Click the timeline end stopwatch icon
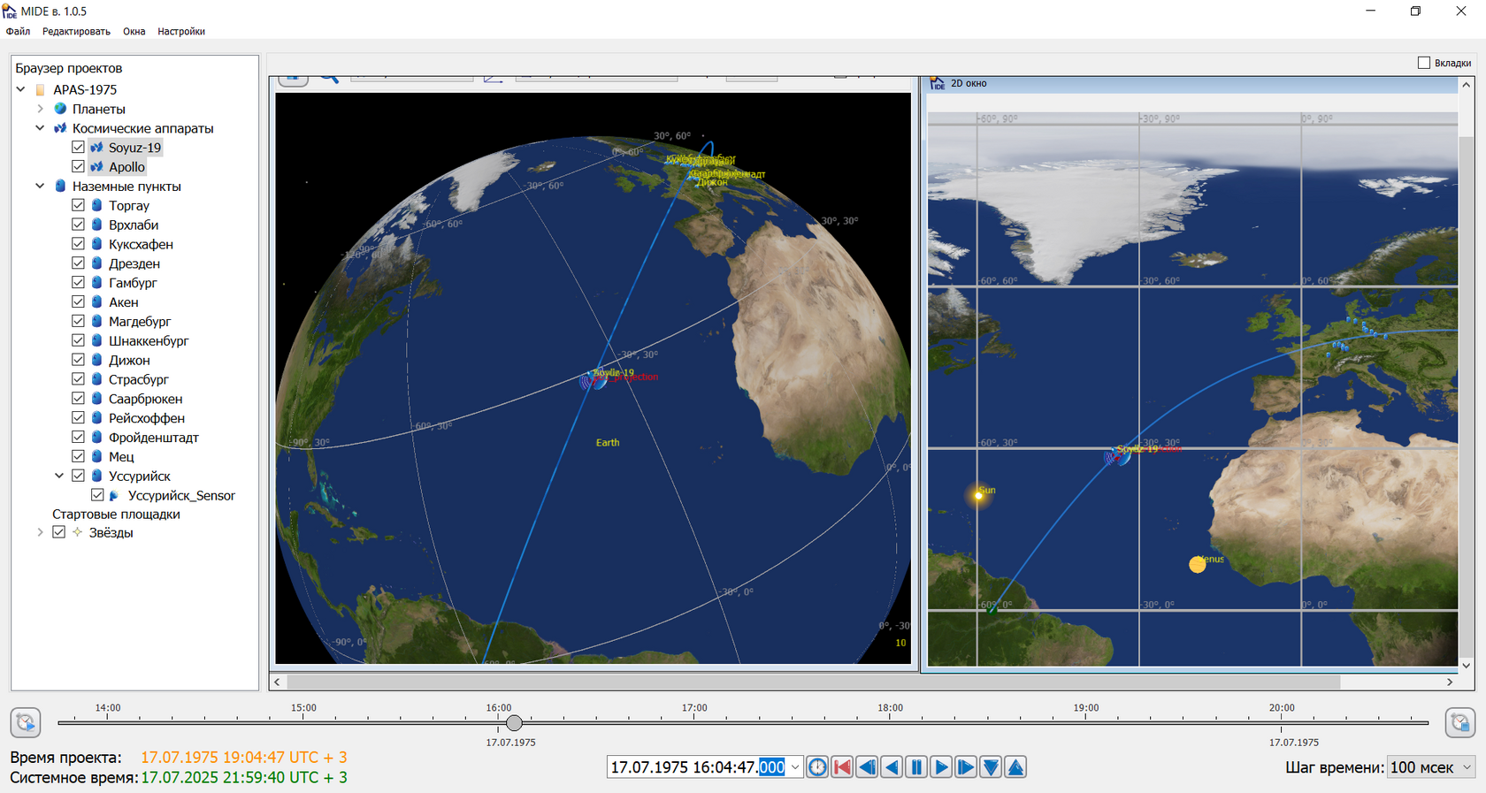 (1459, 722)
